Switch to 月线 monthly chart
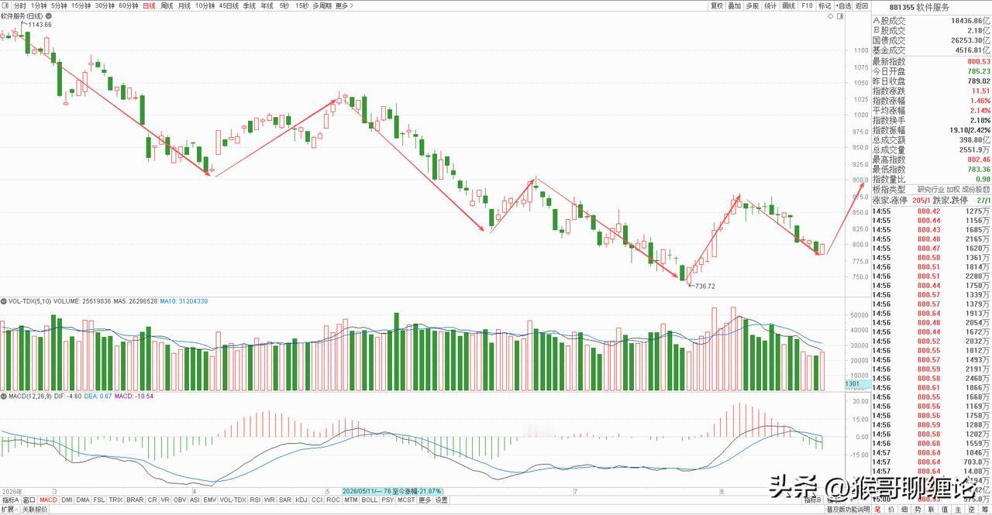This screenshot has height=515, width=992. coord(184,5)
